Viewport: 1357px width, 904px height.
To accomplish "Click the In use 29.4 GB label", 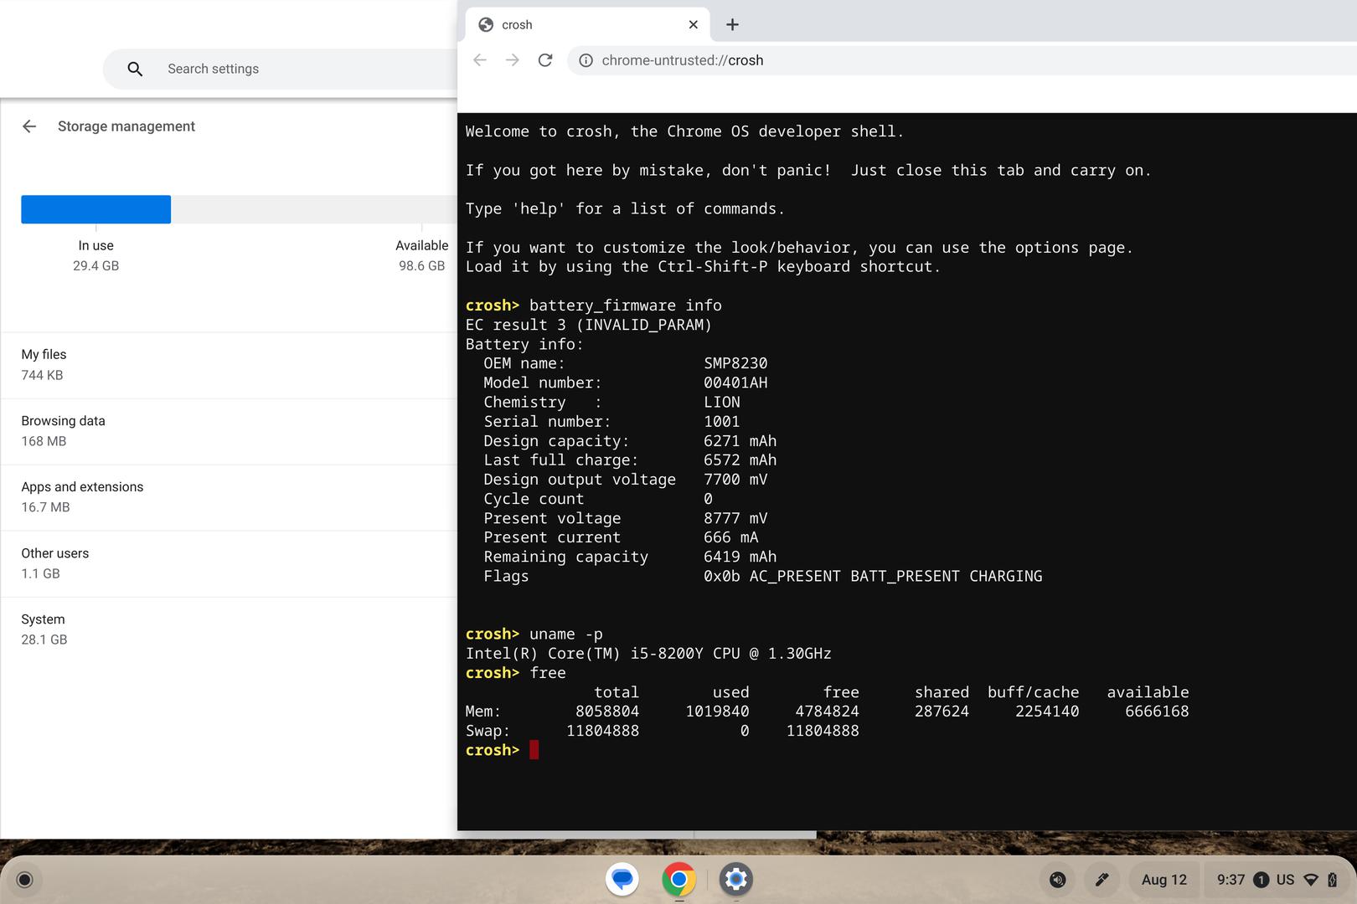I will click(x=95, y=255).
